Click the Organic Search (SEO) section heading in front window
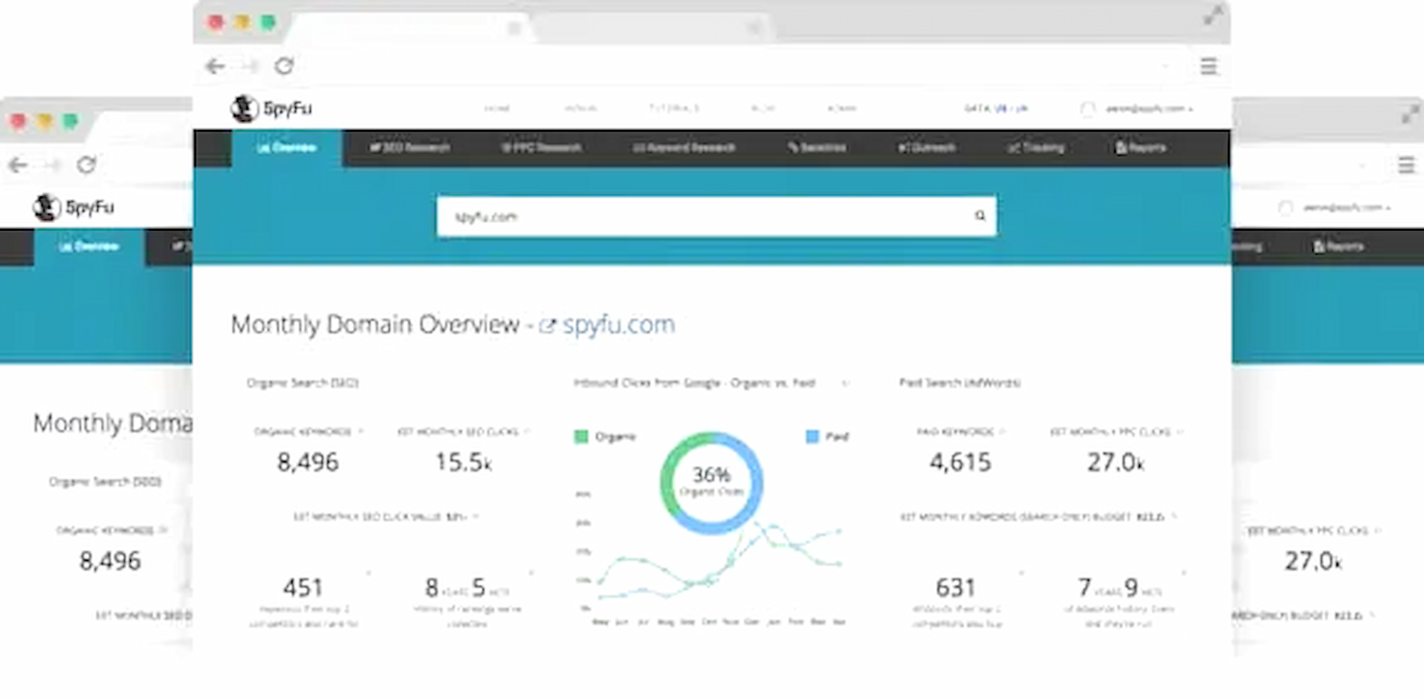The width and height of the screenshot is (1424, 699). click(303, 383)
